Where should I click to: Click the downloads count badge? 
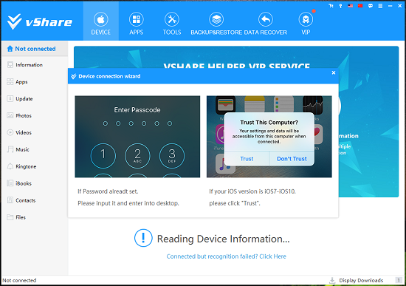pyautogui.click(x=399, y=280)
